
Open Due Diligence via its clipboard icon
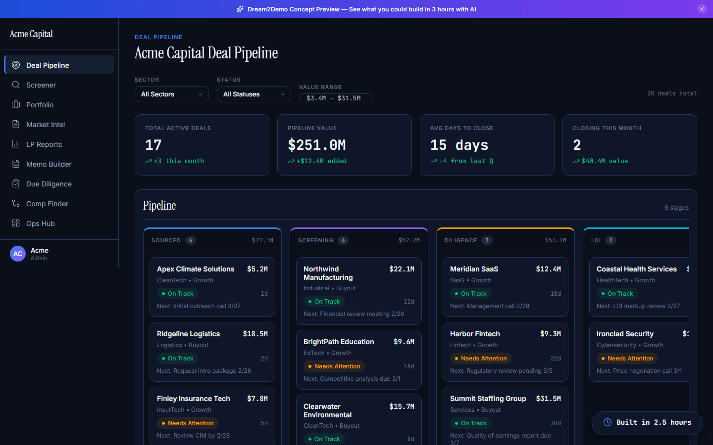[x=15, y=183]
